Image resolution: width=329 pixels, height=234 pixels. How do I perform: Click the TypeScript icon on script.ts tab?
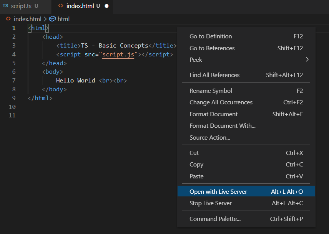coord(5,6)
